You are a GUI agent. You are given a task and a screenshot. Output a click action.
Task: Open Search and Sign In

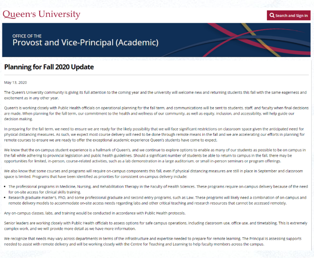289,16
